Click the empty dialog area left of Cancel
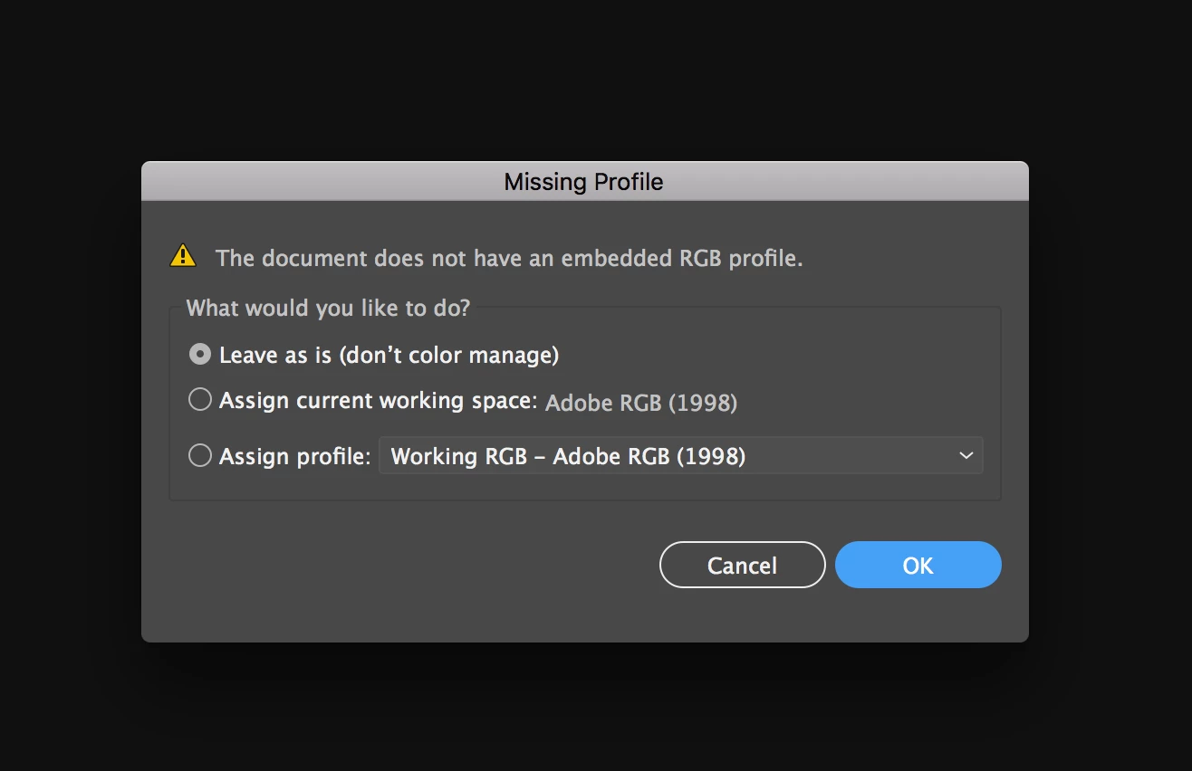Image resolution: width=1192 pixels, height=771 pixels. pos(399,566)
